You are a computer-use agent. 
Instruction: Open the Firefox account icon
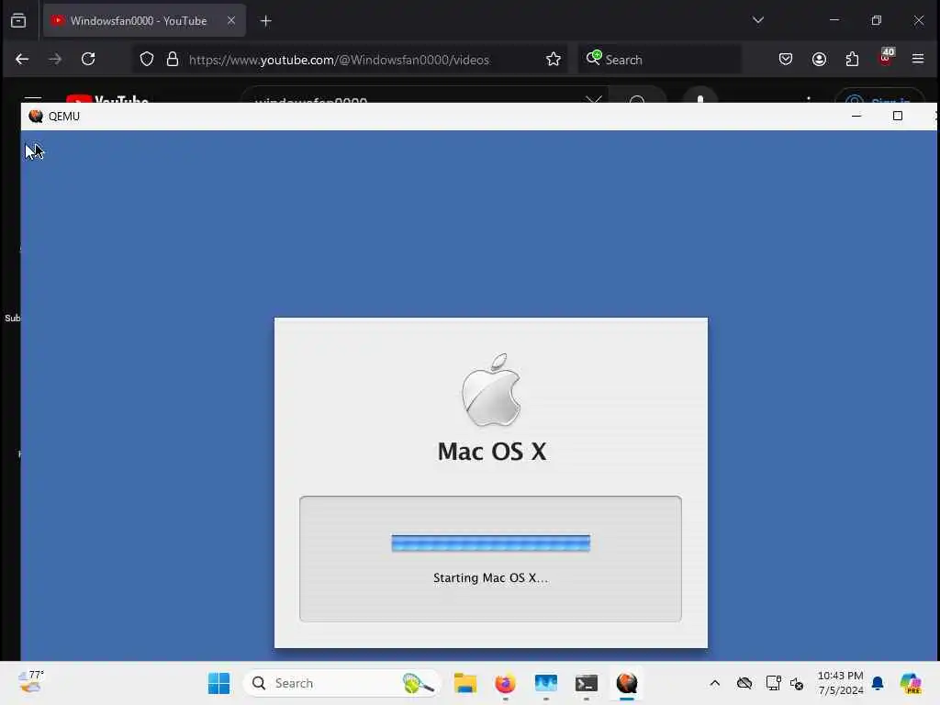pos(819,59)
